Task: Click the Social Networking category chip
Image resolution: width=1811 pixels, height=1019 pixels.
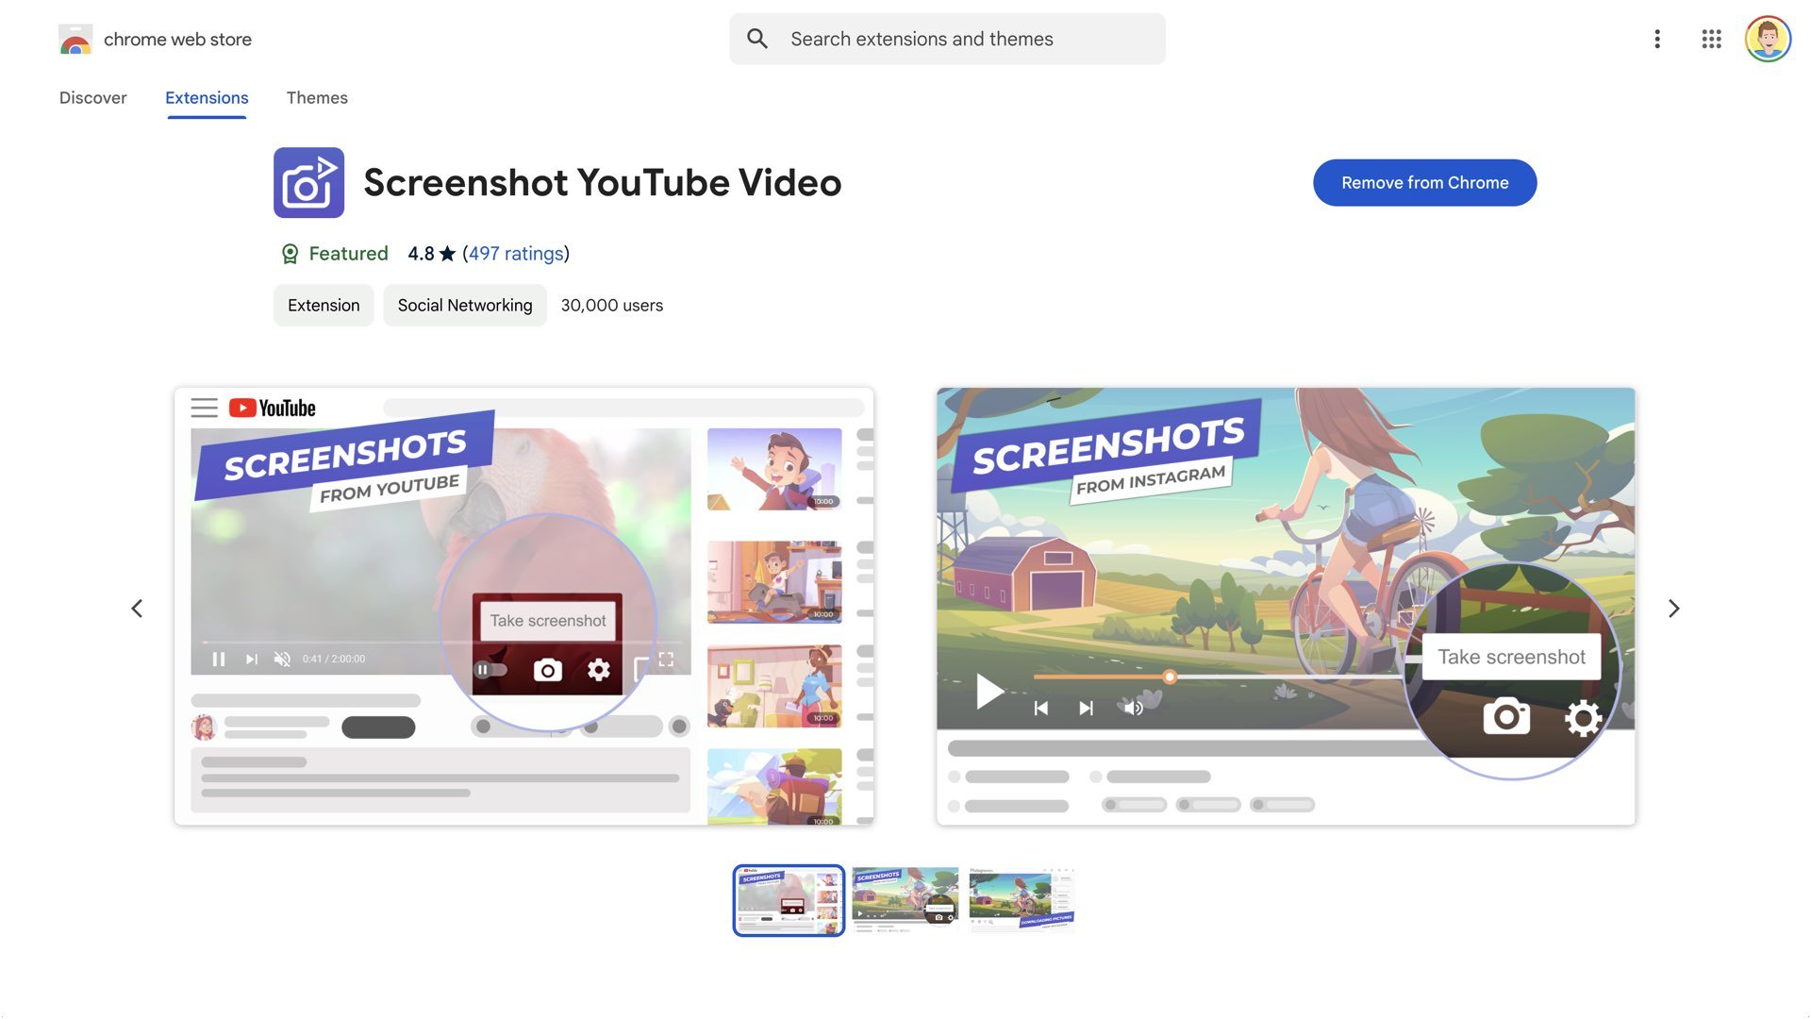Action: click(465, 306)
